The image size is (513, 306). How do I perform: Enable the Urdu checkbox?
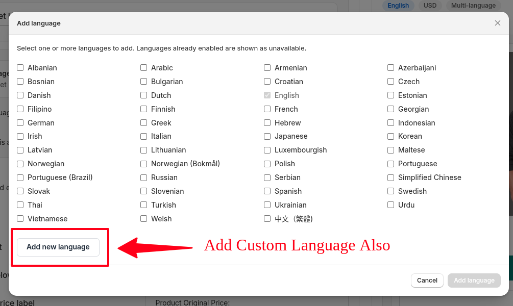[390, 205]
